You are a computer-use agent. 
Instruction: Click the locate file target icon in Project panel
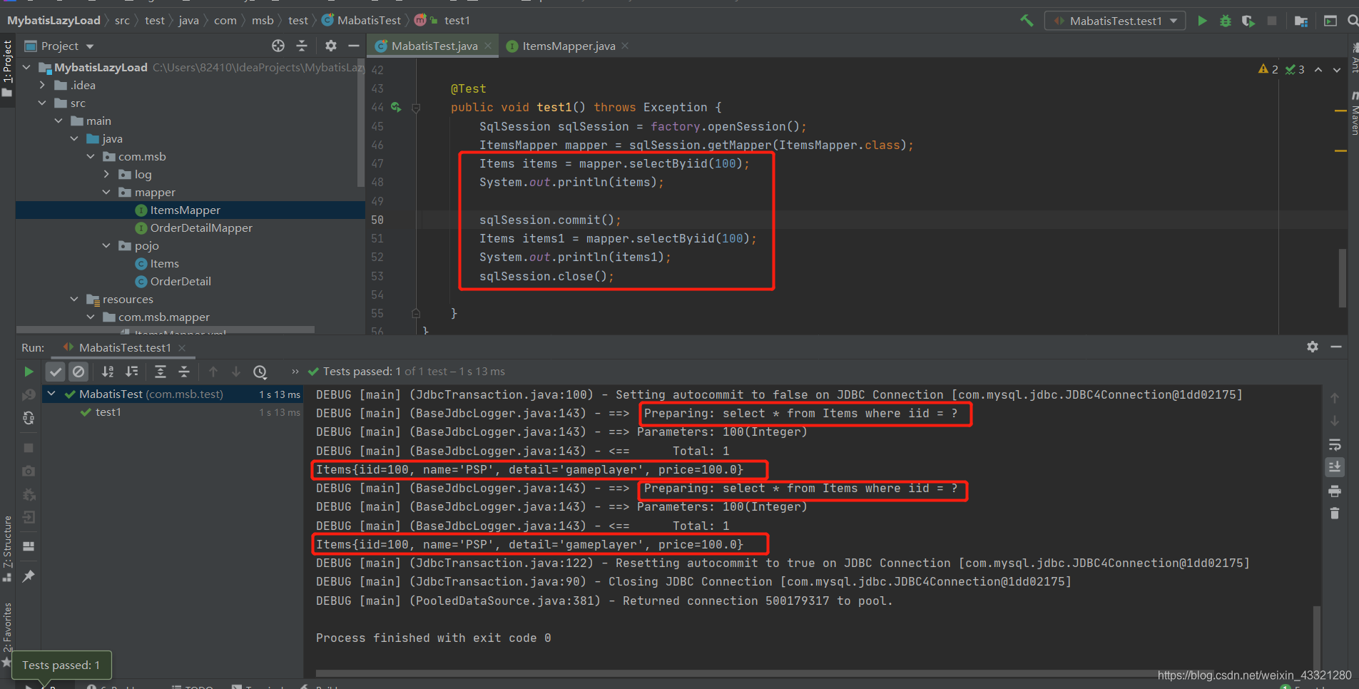click(x=278, y=46)
